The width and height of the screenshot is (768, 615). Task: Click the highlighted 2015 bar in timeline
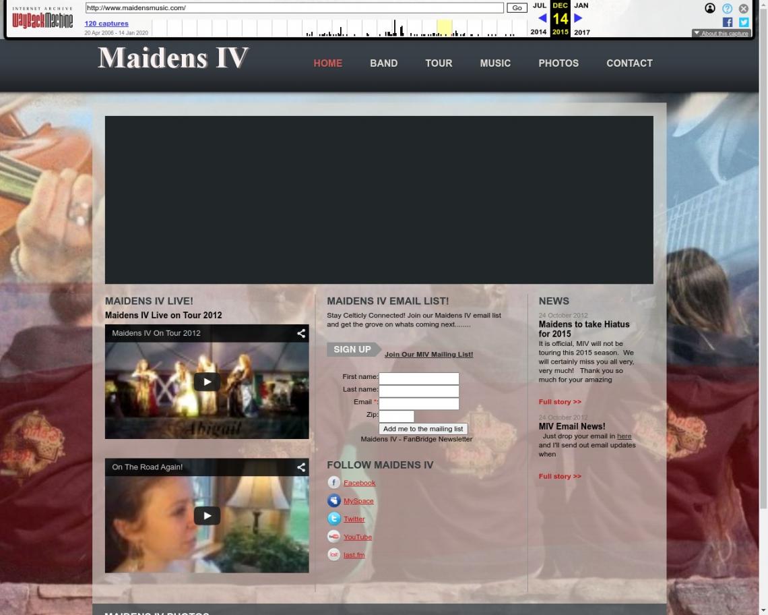click(444, 28)
